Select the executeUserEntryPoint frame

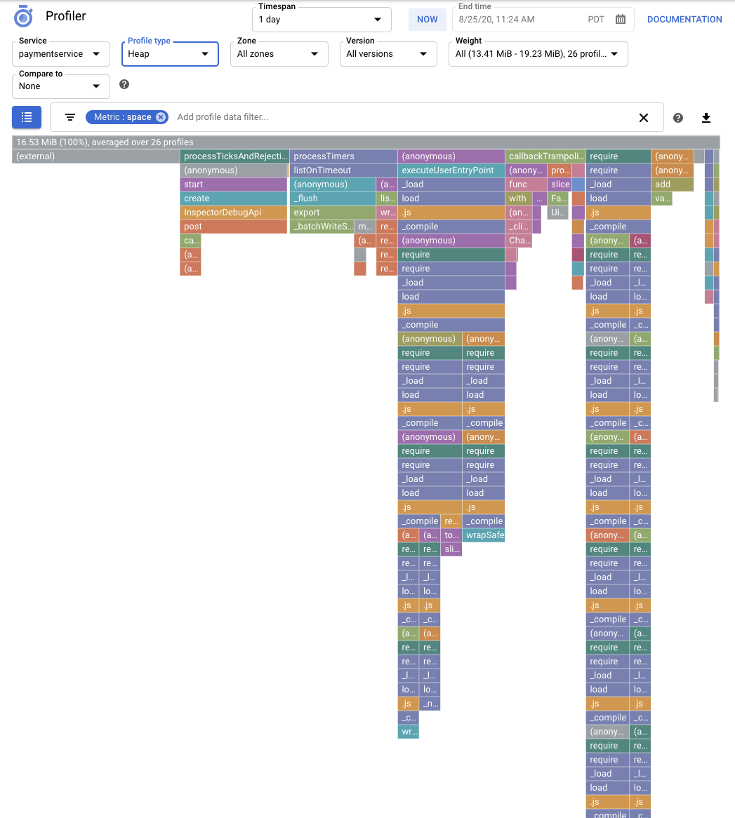pyautogui.click(x=450, y=170)
